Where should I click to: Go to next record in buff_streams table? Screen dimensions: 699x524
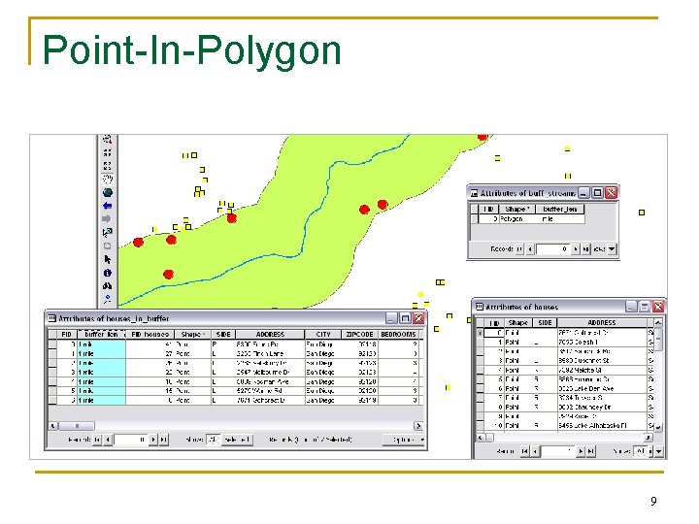coord(576,249)
